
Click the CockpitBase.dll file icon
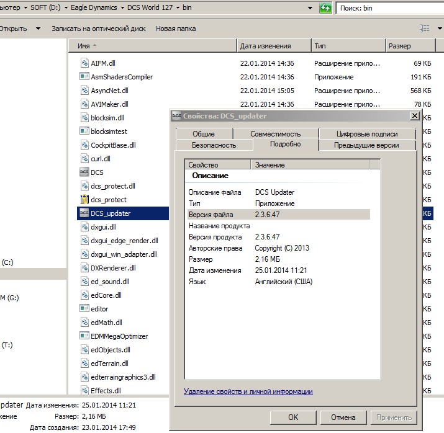tap(84, 145)
